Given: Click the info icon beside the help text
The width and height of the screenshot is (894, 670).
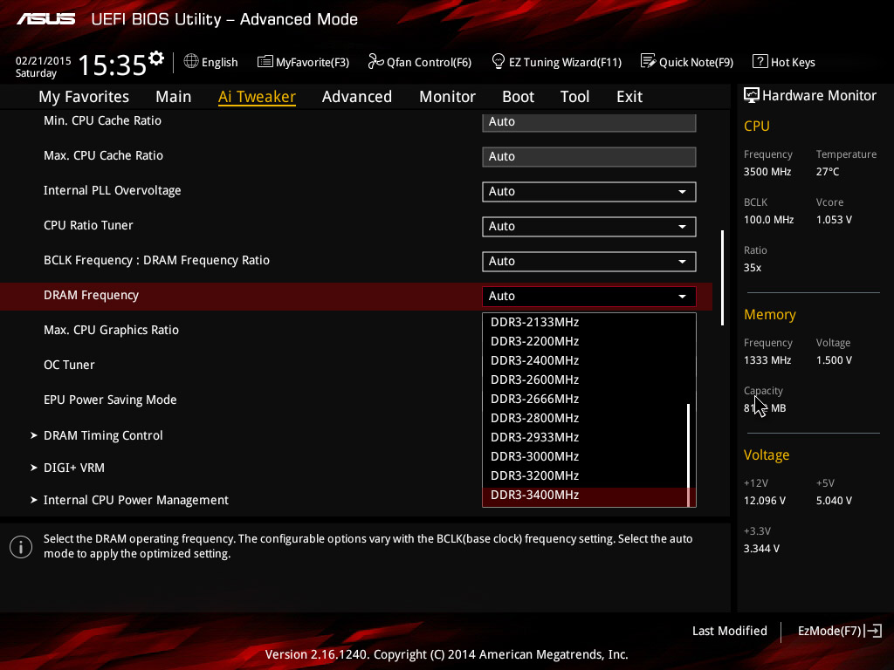Looking at the screenshot, I should pyautogui.click(x=21, y=547).
